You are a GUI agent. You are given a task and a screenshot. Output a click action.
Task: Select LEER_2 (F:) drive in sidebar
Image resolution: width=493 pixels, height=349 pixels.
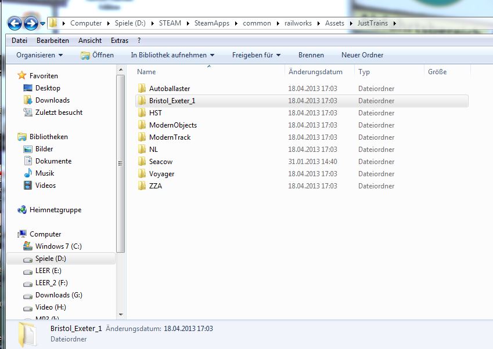(x=51, y=283)
